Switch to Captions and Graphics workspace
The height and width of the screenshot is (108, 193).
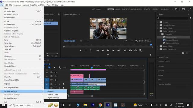(x=132, y=9)
